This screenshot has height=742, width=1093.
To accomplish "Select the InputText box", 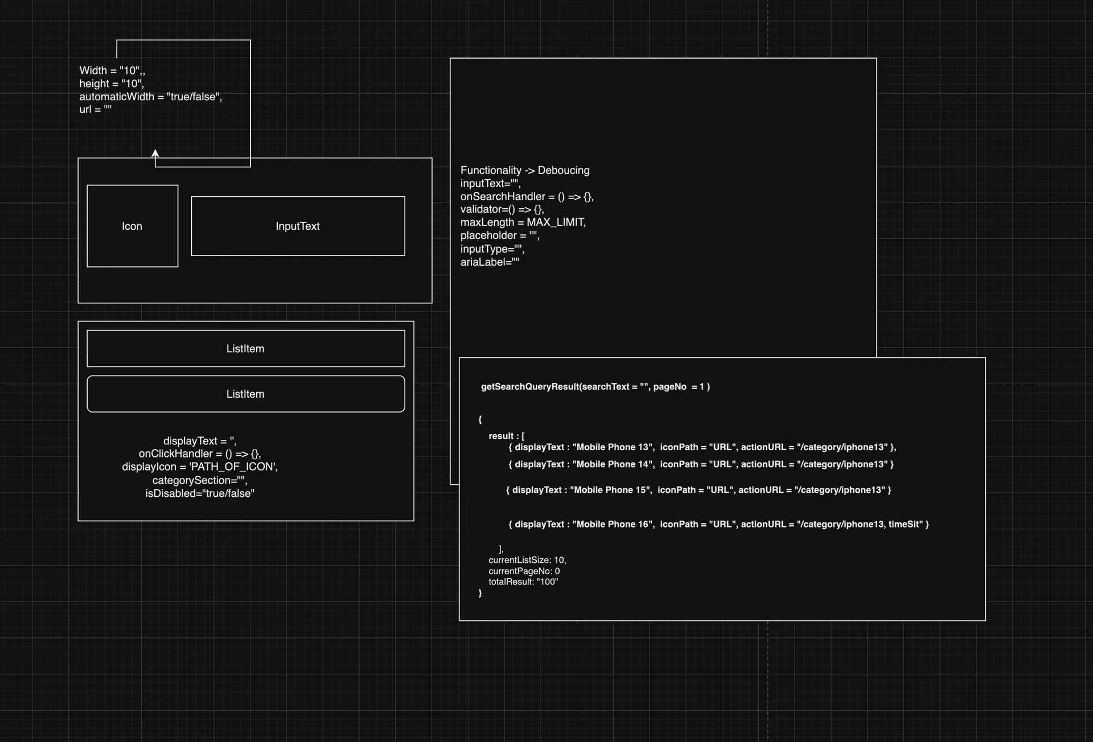I will [298, 226].
